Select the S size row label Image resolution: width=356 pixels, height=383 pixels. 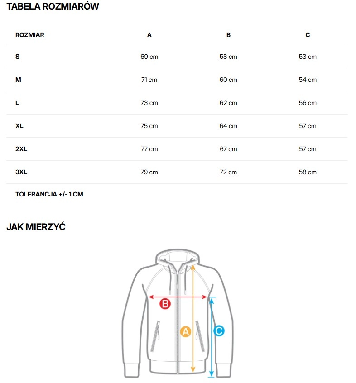point(18,57)
